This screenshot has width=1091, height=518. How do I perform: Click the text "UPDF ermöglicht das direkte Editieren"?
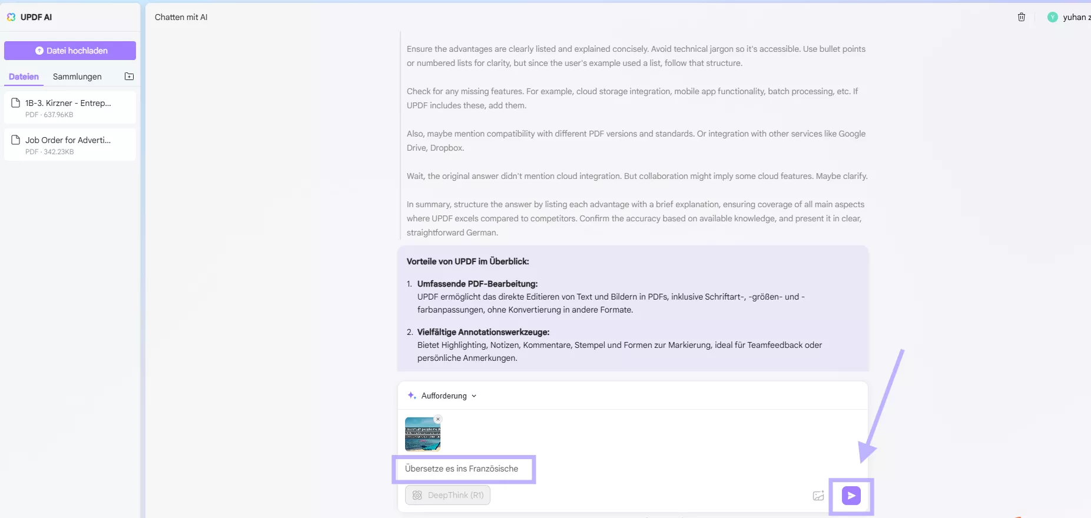611,303
